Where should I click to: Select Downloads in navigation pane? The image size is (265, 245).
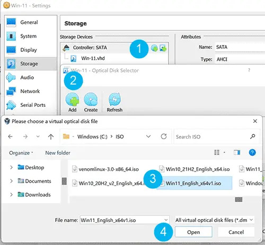[34, 195]
